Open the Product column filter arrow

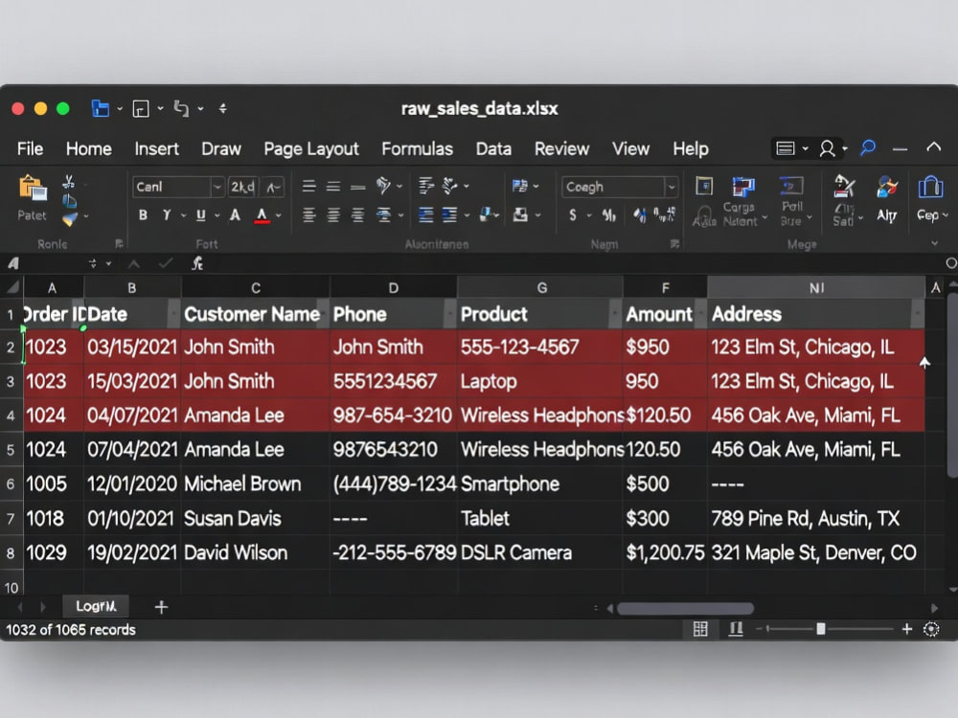tap(615, 314)
